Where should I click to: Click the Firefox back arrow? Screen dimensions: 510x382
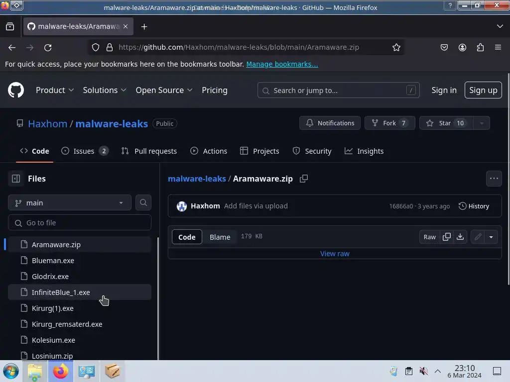(x=12, y=47)
